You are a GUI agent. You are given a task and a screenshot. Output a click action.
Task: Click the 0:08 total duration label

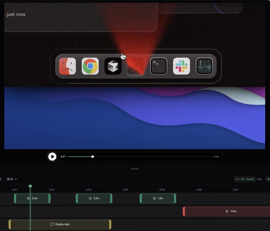coord(216,156)
